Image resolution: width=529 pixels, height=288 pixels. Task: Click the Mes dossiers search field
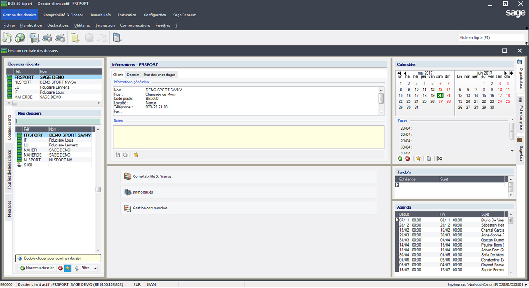(58, 121)
